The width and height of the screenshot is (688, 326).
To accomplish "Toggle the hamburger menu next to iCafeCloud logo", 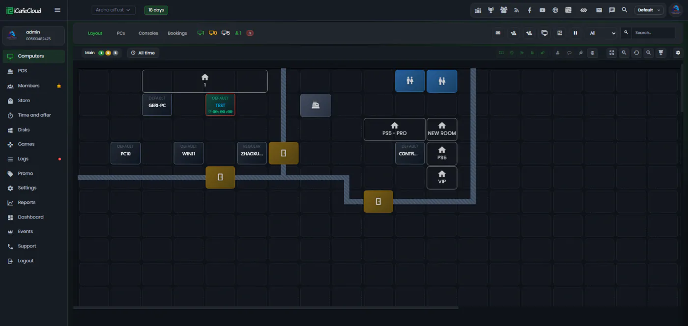I will coord(57,10).
